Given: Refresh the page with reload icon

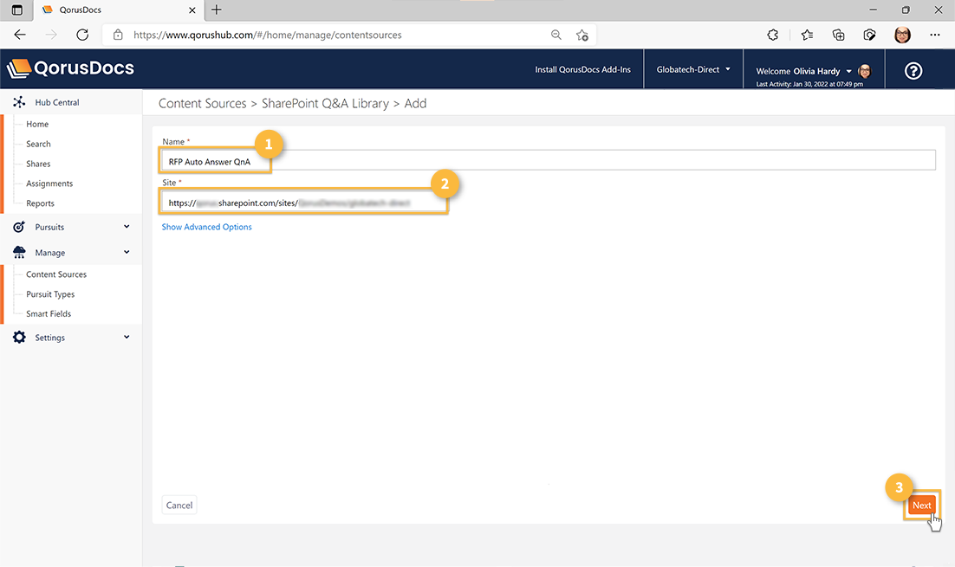Looking at the screenshot, I should [82, 35].
